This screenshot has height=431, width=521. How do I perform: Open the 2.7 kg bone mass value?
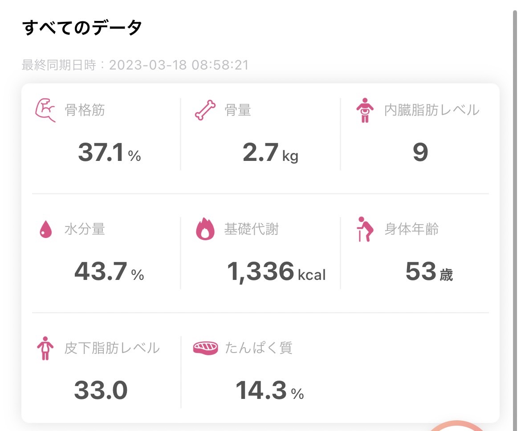[x=270, y=152]
